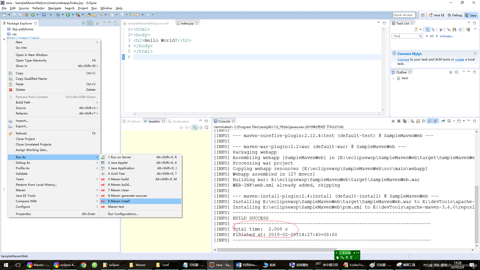This screenshot has width=480, height=270.
Task: Click the New Java Package toolbar icon
Action: 27,15
